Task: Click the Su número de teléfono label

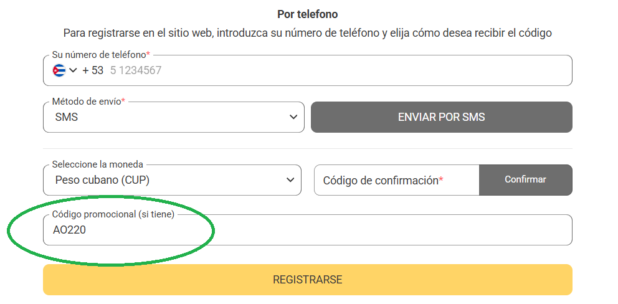Action: (x=102, y=54)
